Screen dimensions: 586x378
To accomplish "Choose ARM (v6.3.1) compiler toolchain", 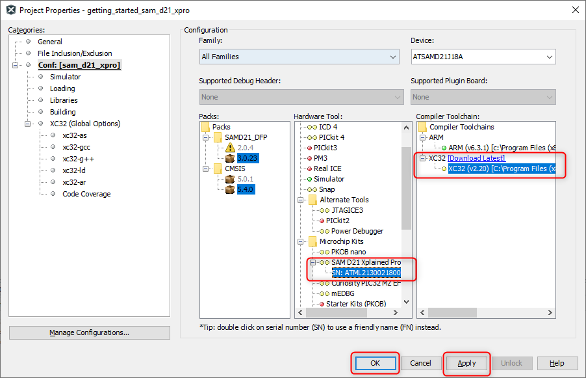I will 497,148.
